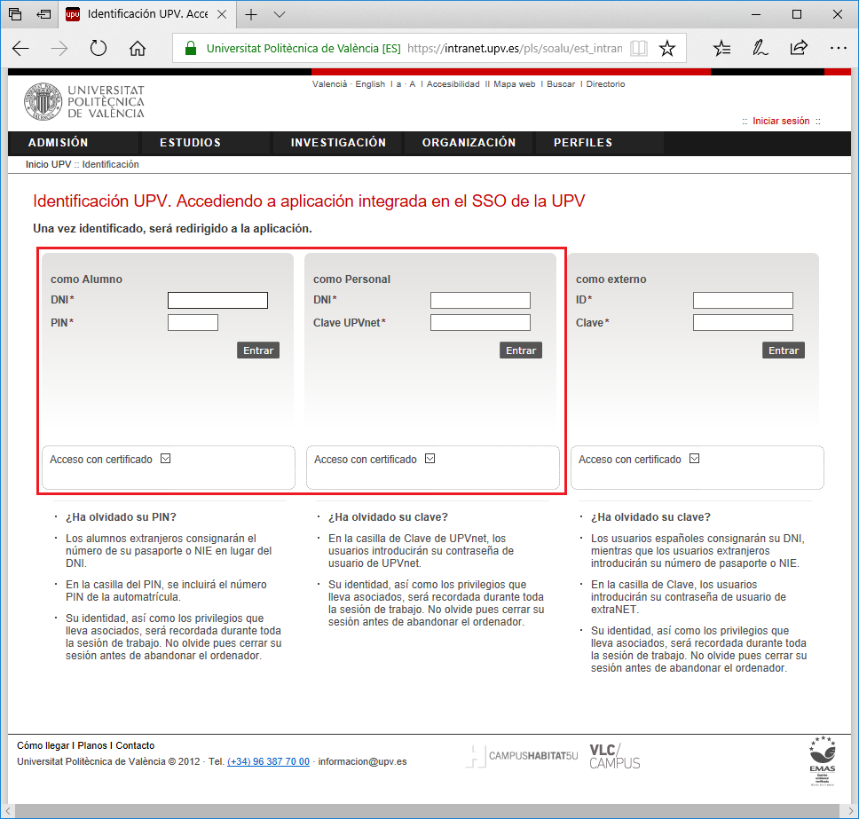Click the UPV university logo
Viewport: 859px width, 819px height.
tap(84, 102)
